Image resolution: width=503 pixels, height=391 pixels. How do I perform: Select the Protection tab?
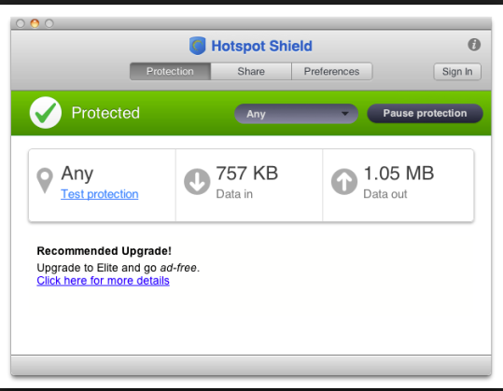(170, 71)
